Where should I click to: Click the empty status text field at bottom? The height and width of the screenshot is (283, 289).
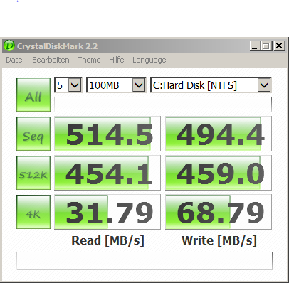point(144,261)
